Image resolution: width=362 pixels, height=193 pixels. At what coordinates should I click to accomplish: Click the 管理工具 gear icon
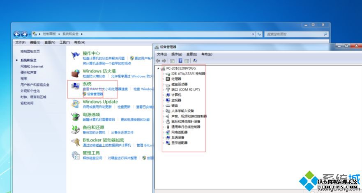point(75,155)
